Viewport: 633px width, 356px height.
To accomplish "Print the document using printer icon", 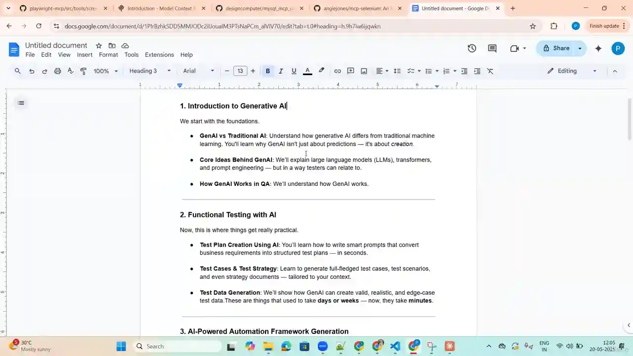I will (57, 71).
